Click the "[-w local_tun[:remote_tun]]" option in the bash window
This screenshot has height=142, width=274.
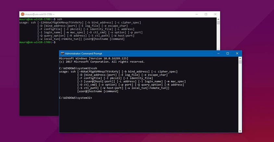[x=60, y=39]
